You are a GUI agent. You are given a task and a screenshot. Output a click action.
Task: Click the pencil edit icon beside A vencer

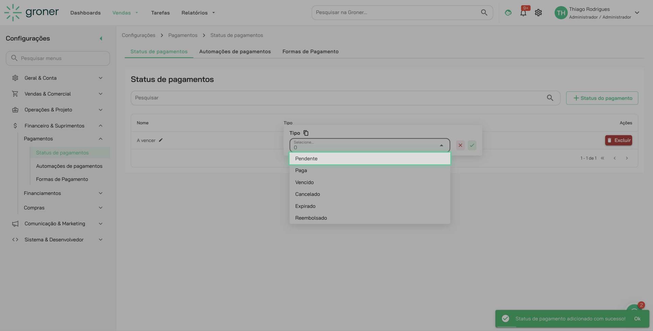[161, 140]
